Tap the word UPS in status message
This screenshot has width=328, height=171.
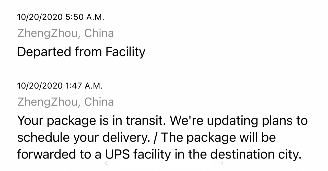coord(118,154)
